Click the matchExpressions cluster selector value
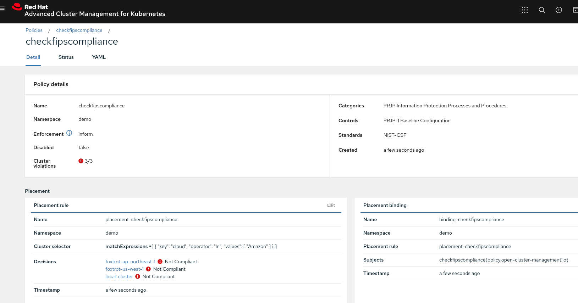578x303 pixels. pos(191,246)
